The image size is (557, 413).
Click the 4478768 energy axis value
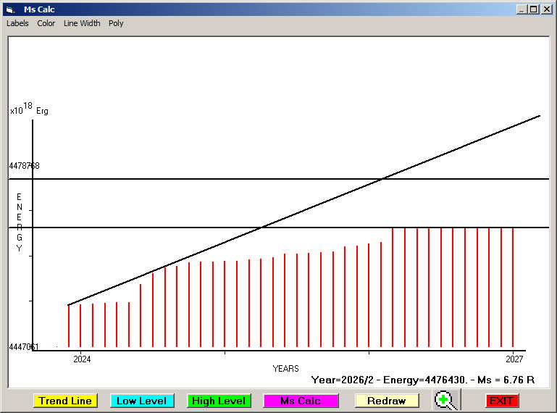click(x=25, y=166)
